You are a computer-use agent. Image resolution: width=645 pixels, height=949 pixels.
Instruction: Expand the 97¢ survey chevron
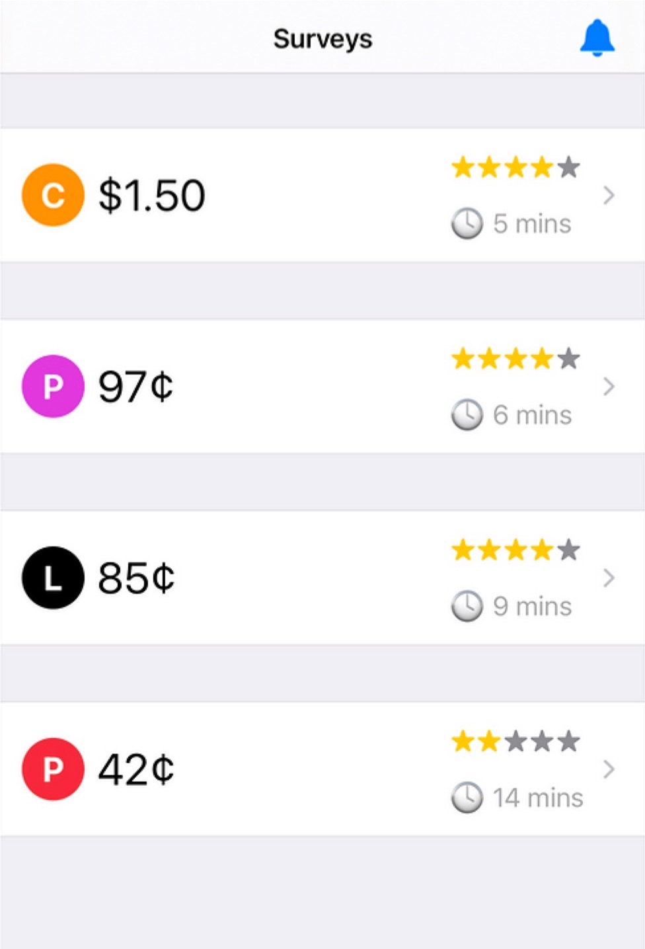[609, 386]
